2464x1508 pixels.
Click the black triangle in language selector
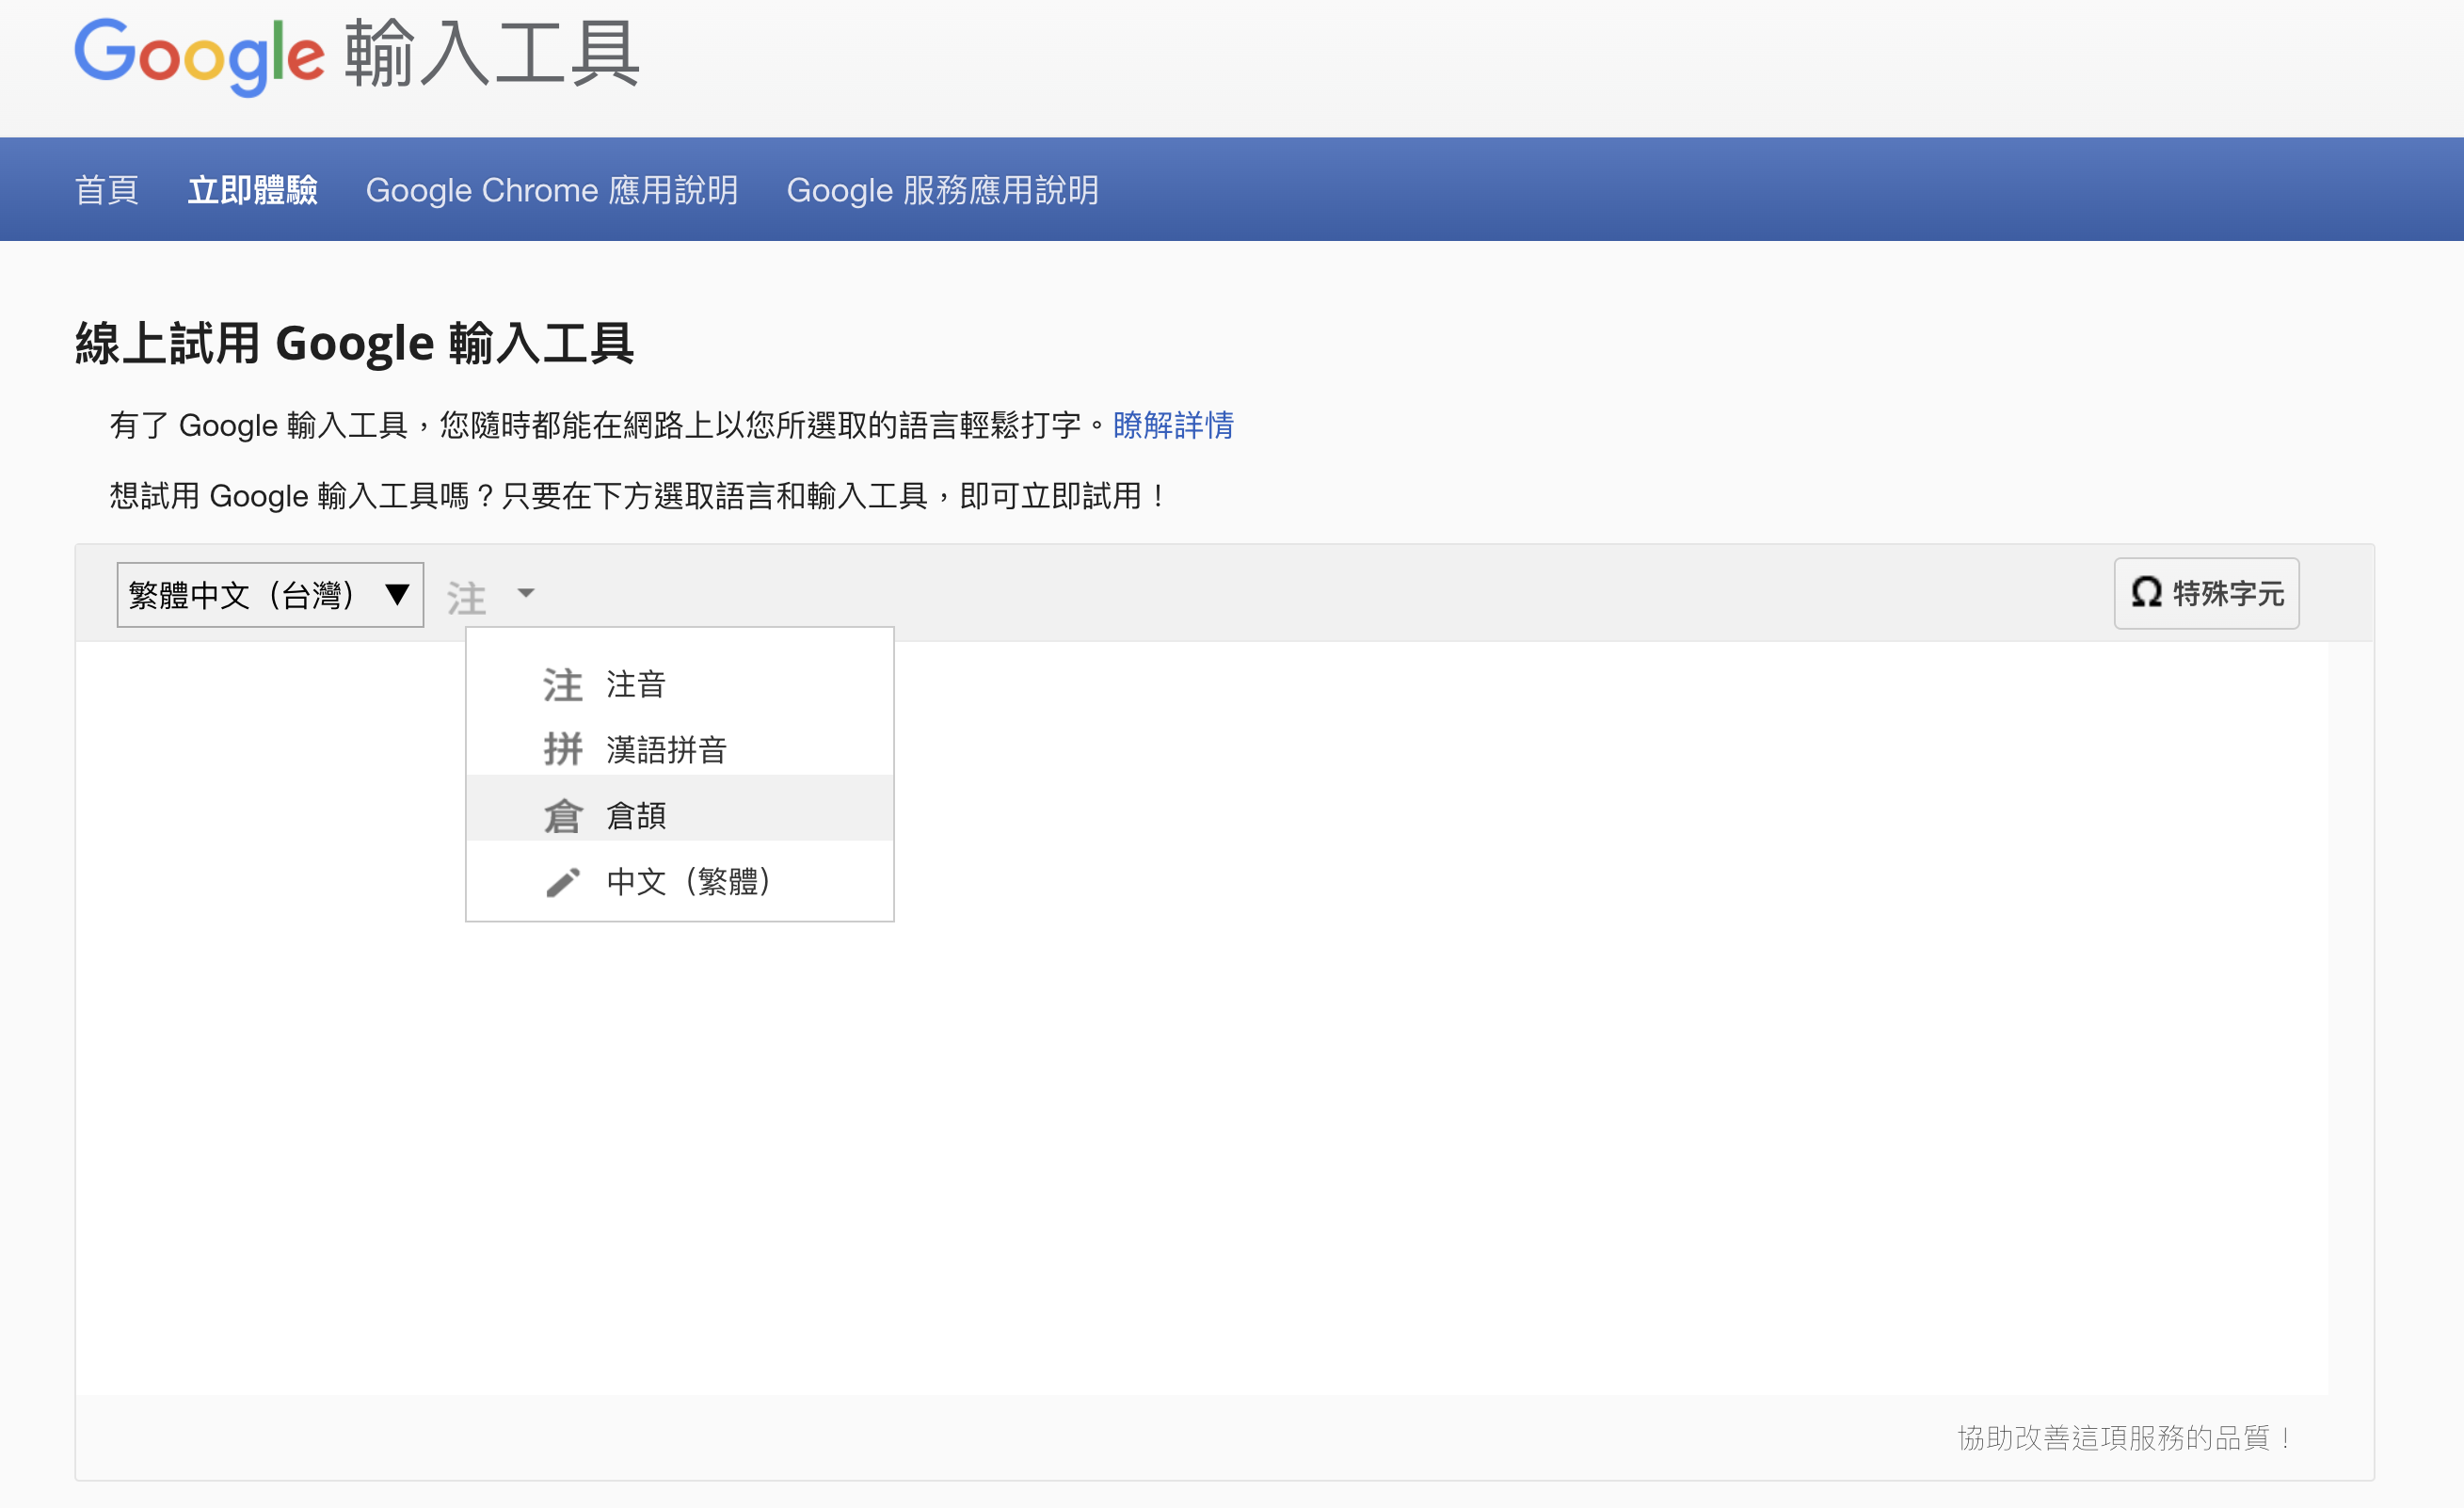click(397, 595)
